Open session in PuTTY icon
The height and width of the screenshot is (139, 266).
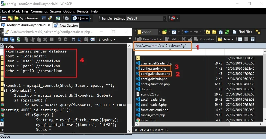point(50,18)
